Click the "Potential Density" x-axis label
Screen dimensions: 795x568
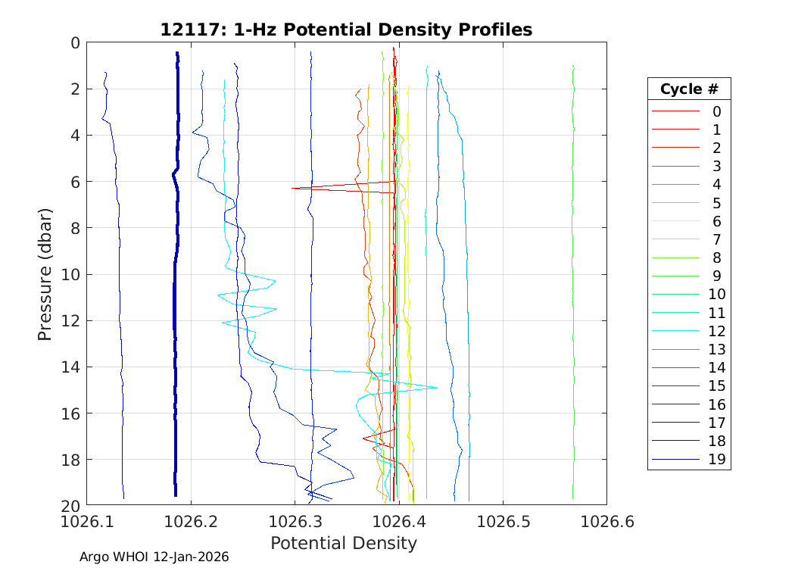pyautogui.click(x=344, y=543)
